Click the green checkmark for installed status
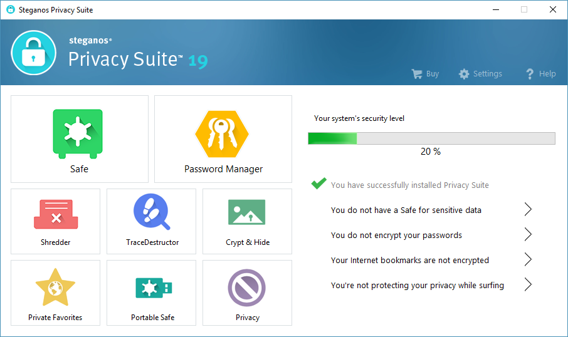Screen dimensions: 568x337 pyautogui.click(x=319, y=184)
